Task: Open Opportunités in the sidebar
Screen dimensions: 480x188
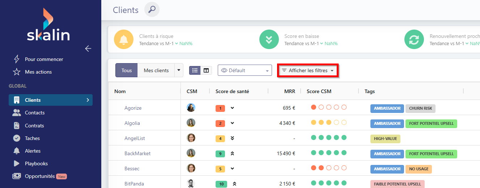Action: click(x=39, y=176)
